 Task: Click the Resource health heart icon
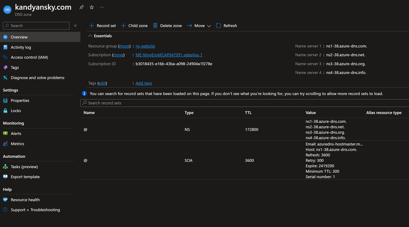coord(5,199)
